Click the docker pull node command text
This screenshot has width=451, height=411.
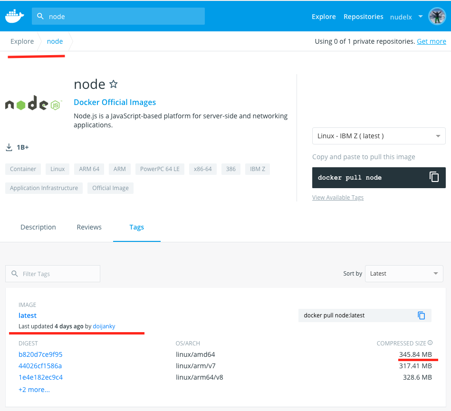click(x=350, y=177)
